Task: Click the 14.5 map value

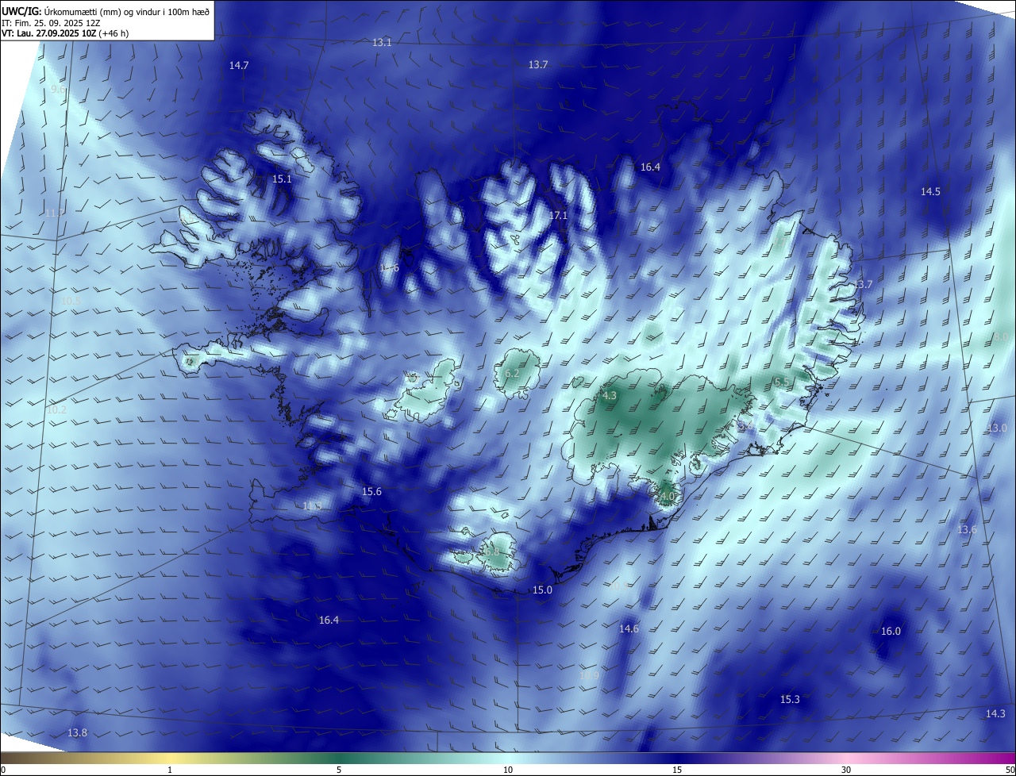Action: [930, 191]
